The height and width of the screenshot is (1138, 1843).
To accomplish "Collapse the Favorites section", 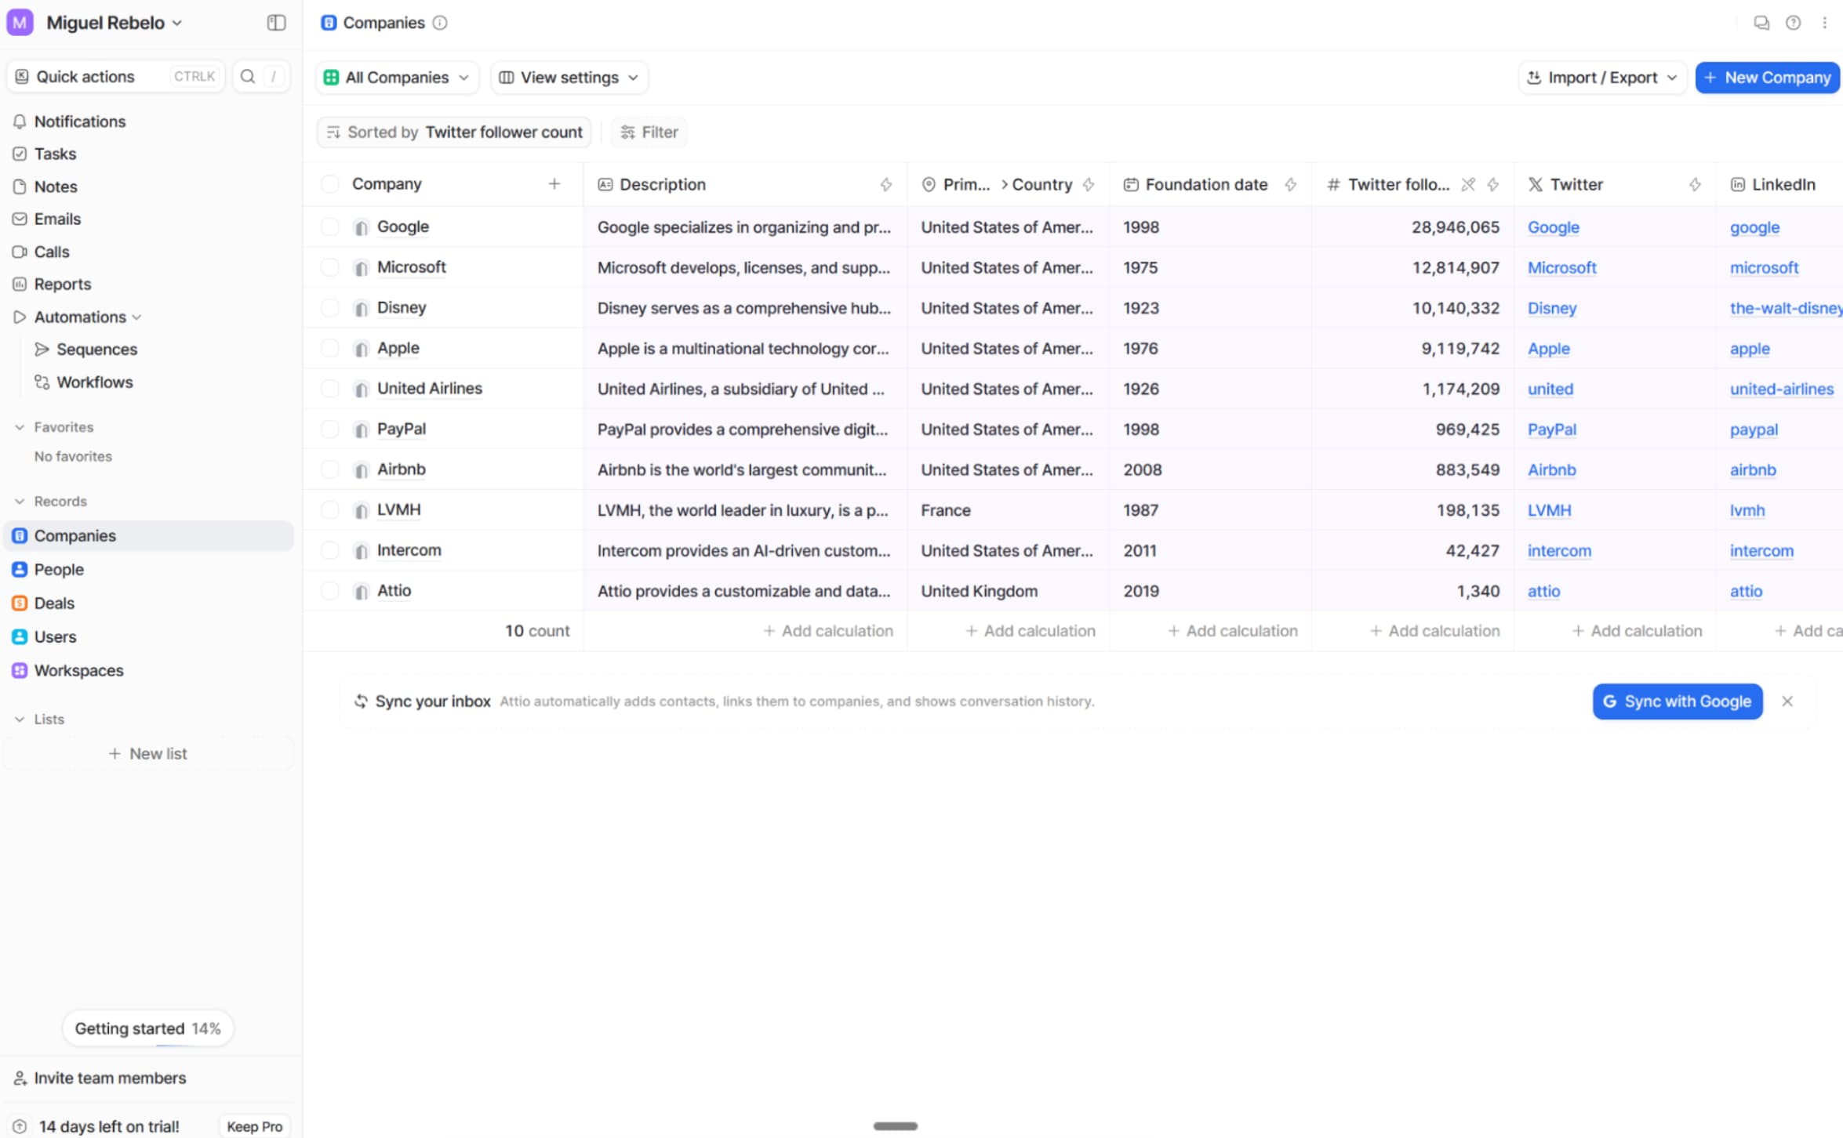I will [20, 427].
